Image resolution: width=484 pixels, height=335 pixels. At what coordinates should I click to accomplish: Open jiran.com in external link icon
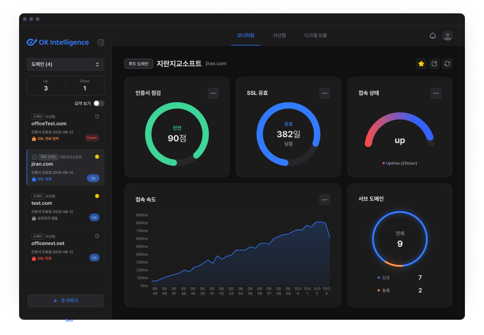point(434,63)
